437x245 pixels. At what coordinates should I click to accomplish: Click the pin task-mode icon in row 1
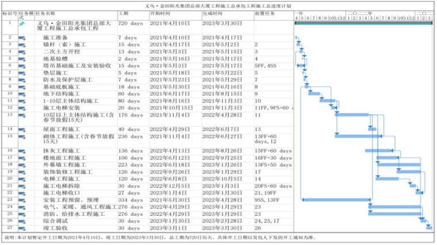[22, 24]
